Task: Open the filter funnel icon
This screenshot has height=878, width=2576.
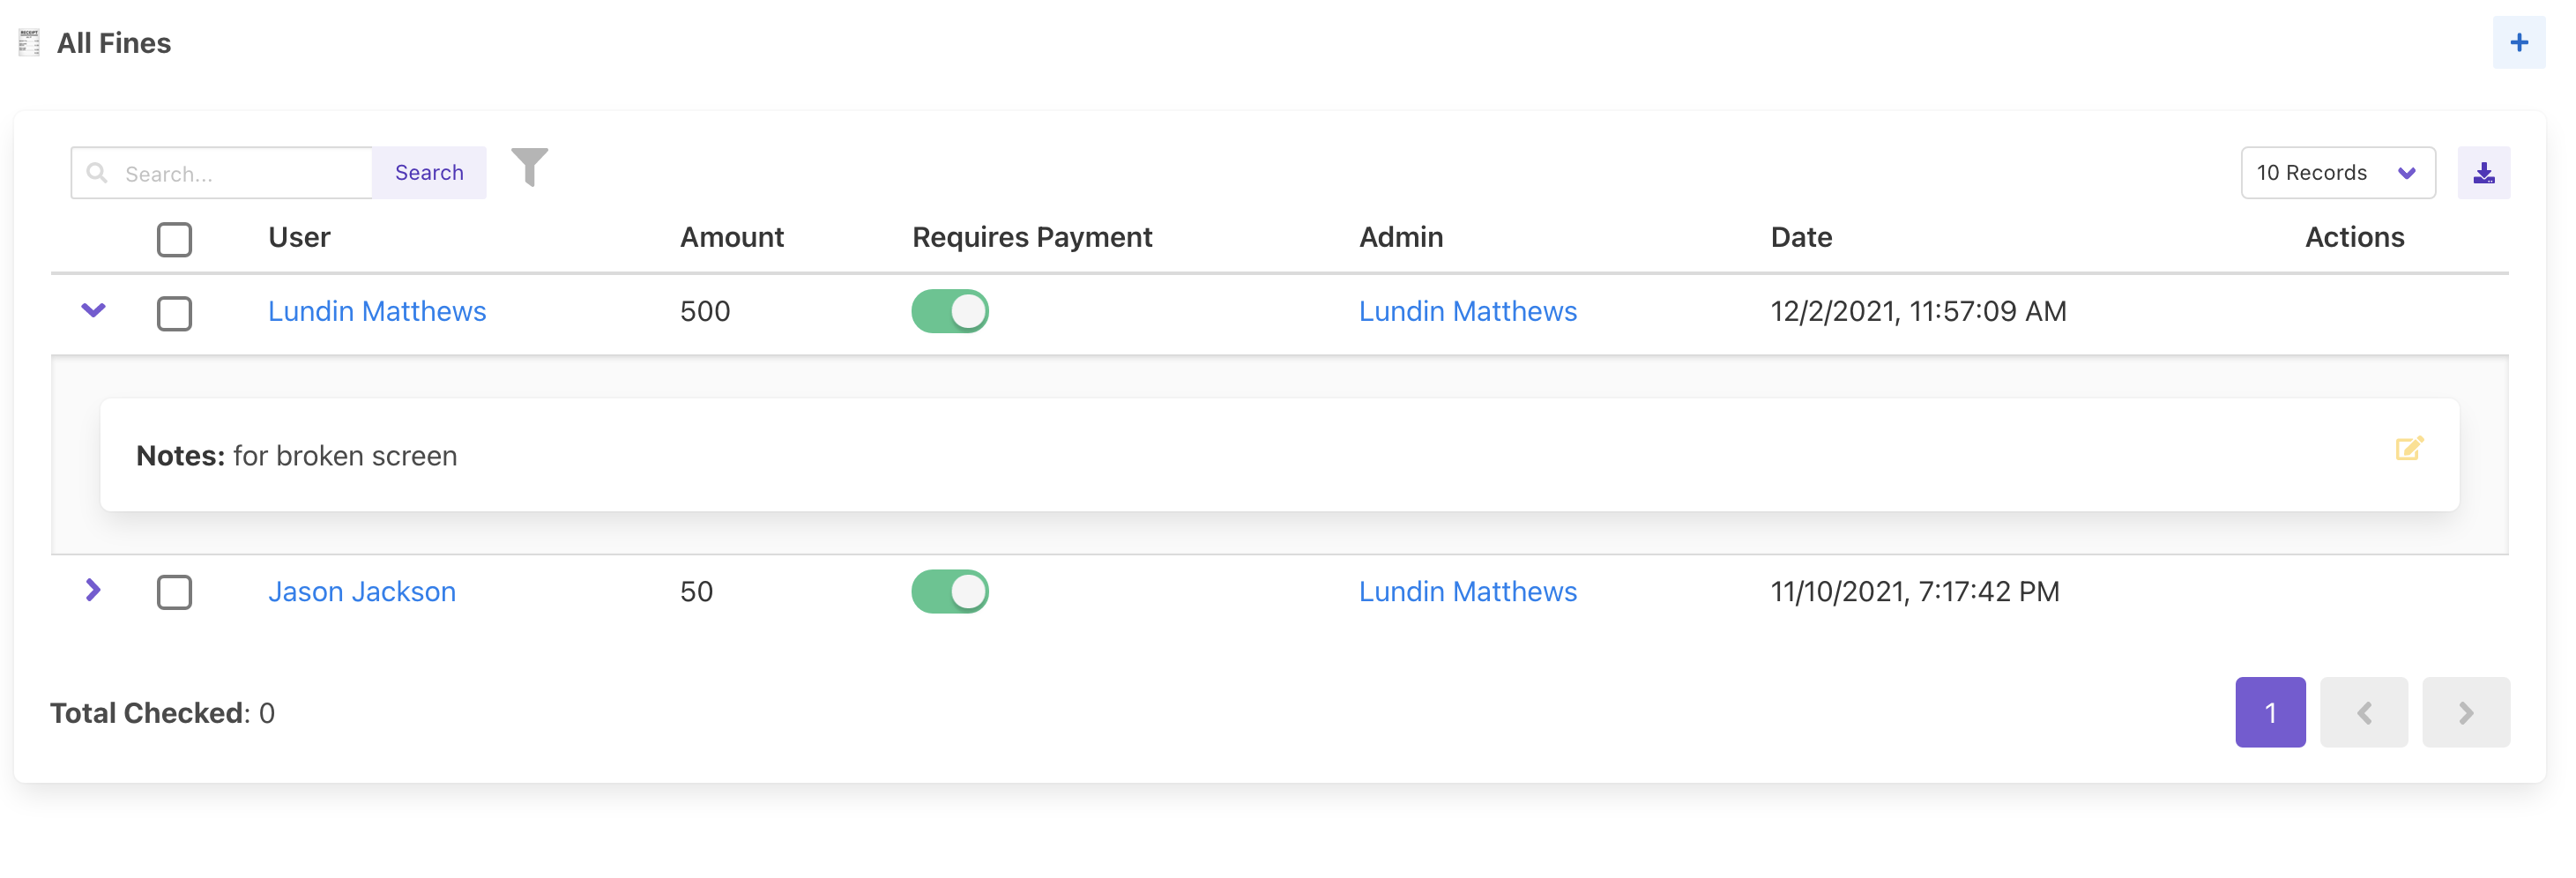Action: pos(529,167)
